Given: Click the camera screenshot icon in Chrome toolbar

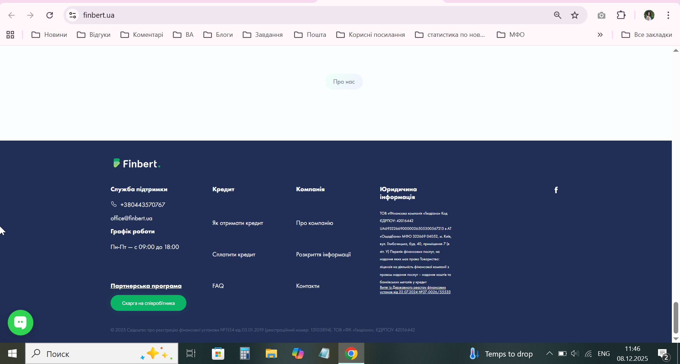Looking at the screenshot, I should pos(601,15).
